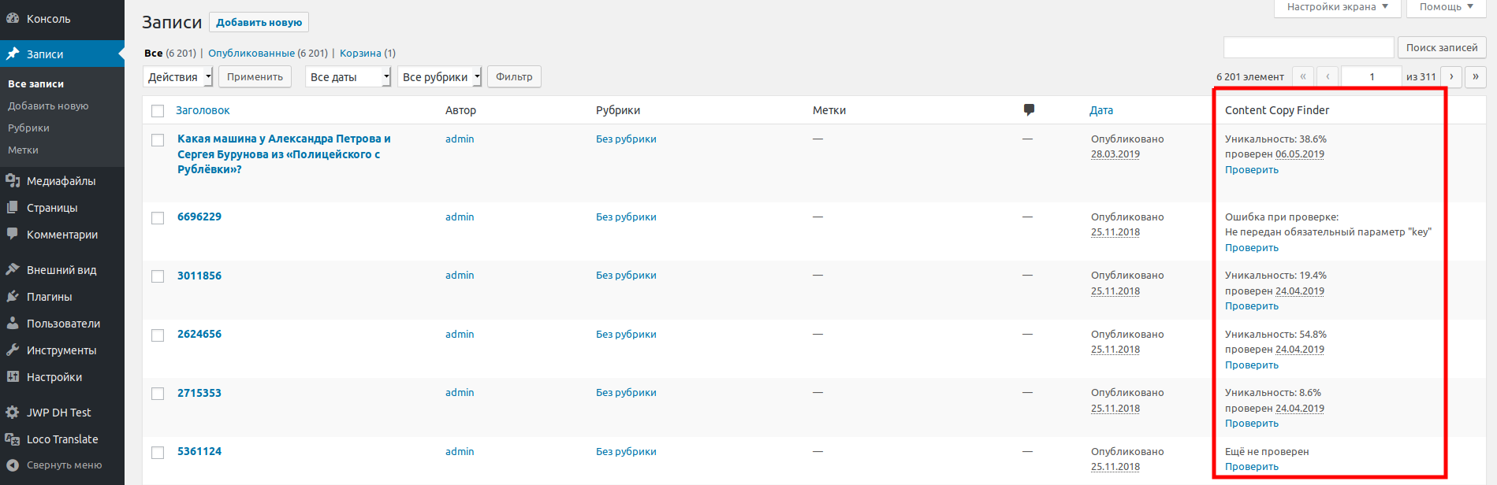Click Проверить for post 3011856
The height and width of the screenshot is (485, 1497).
pyautogui.click(x=1252, y=305)
